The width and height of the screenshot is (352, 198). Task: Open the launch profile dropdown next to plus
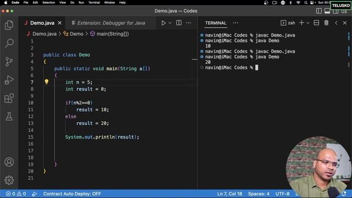point(308,23)
